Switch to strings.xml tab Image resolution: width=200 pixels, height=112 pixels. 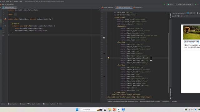138,7
